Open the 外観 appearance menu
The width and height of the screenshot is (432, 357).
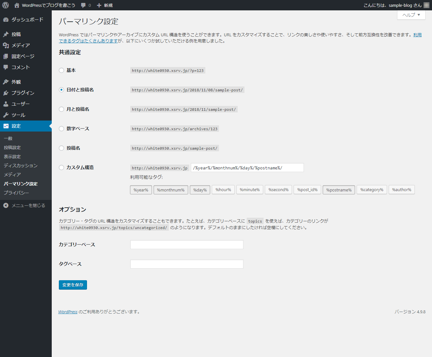pos(16,82)
